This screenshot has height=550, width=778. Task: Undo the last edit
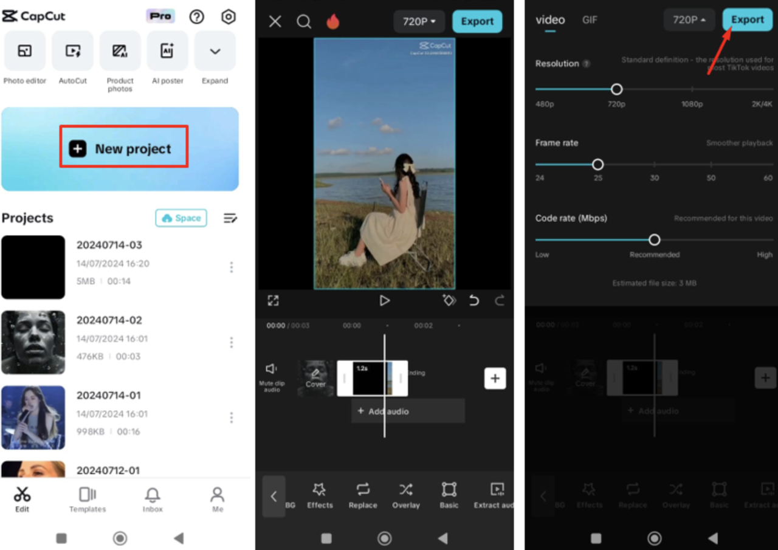(473, 300)
